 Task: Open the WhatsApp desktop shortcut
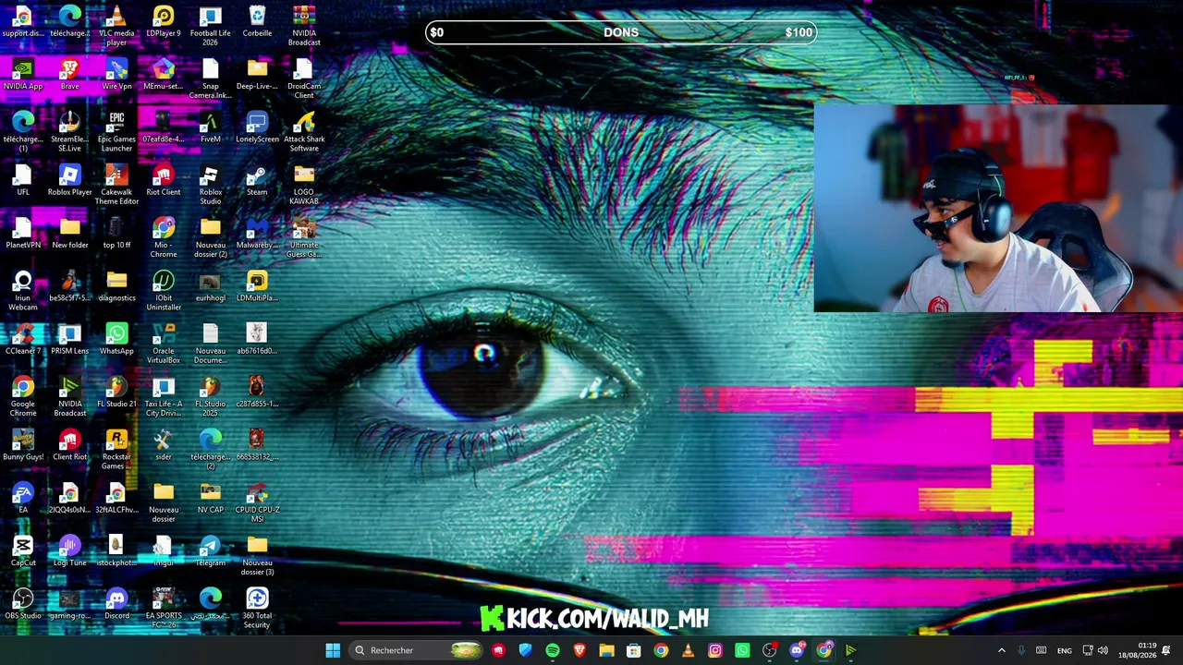[116, 339]
